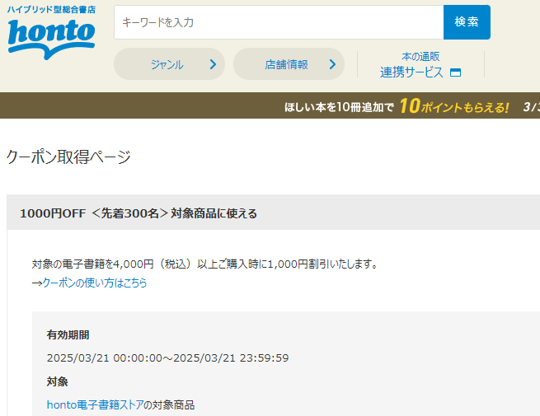The image size is (540, 416).
Task: Click the 検索 search button
Action: [x=467, y=22]
